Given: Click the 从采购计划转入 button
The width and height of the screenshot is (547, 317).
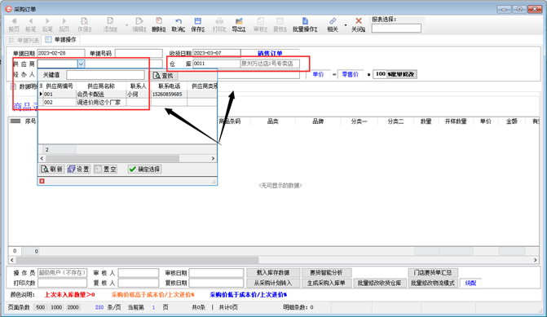Looking at the screenshot, I should [x=273, y=283].
